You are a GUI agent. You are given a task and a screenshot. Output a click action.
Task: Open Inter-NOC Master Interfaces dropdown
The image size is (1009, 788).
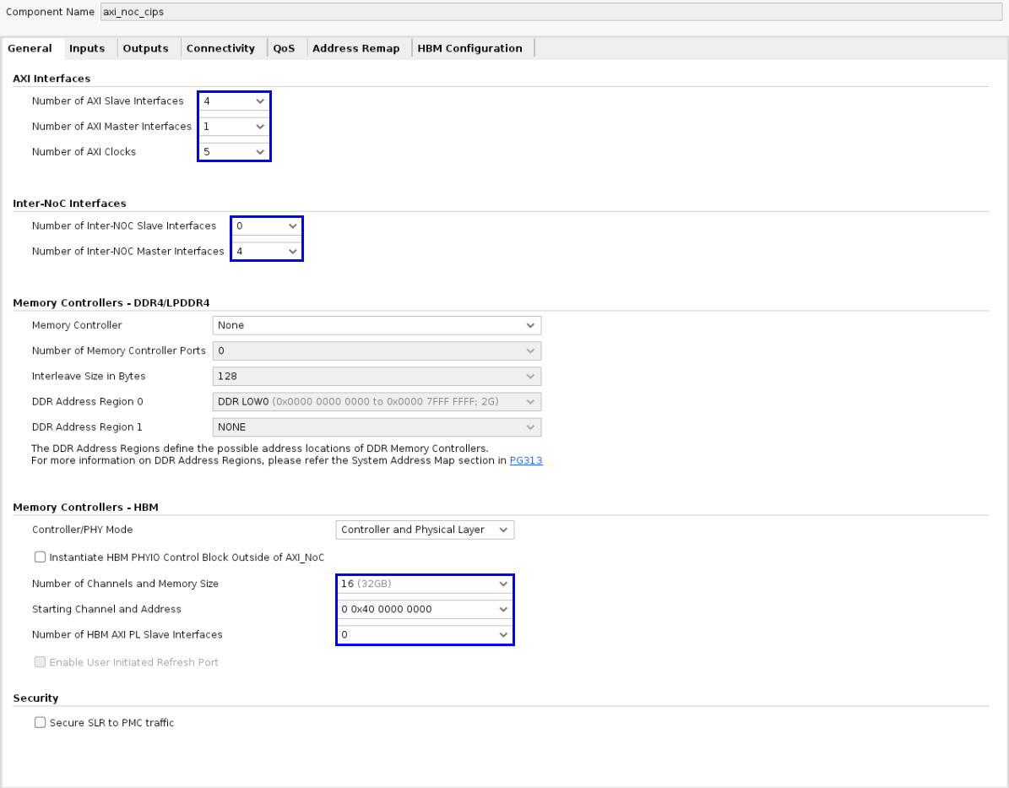pyautogui.click(x=267, y=252)
